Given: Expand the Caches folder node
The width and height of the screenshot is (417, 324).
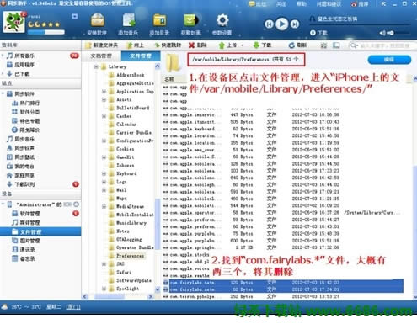Looking at the screenshot, I should click(104, 116).
